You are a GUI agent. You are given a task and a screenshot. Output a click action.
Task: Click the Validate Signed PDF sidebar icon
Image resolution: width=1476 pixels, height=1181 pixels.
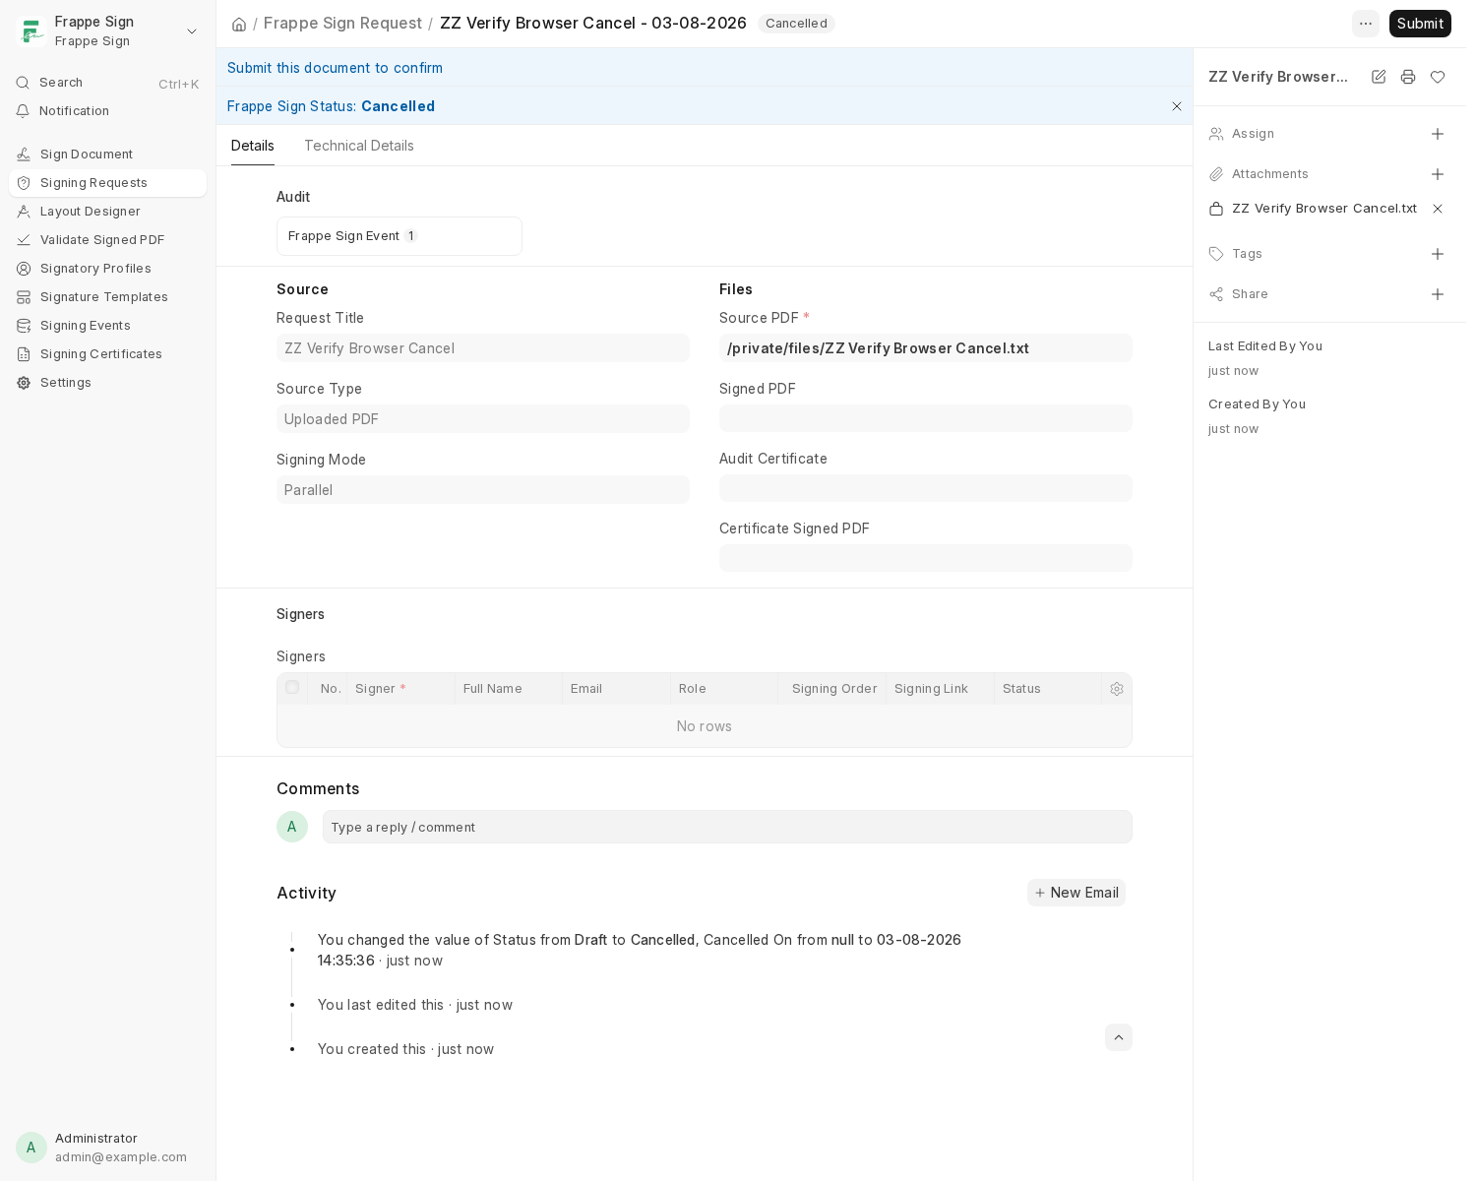click(x=24, y=240)
